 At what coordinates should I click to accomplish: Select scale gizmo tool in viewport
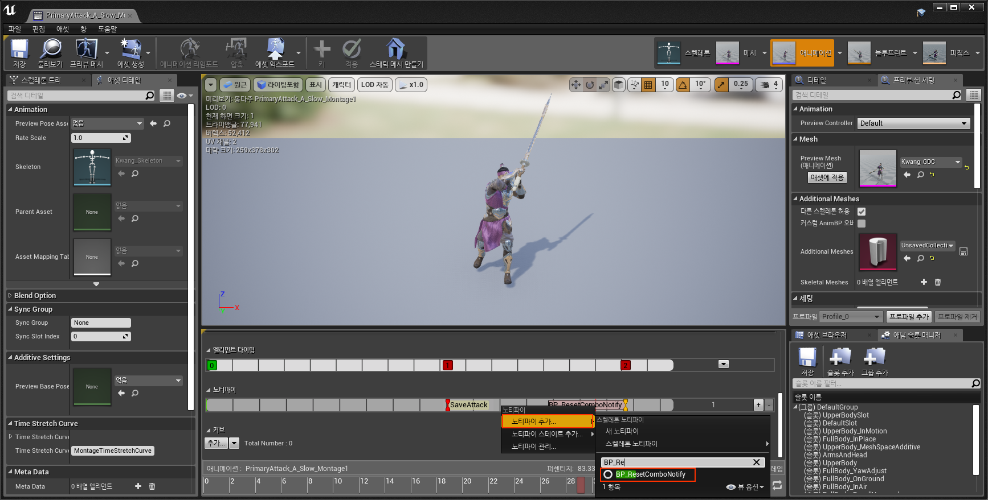603,85
